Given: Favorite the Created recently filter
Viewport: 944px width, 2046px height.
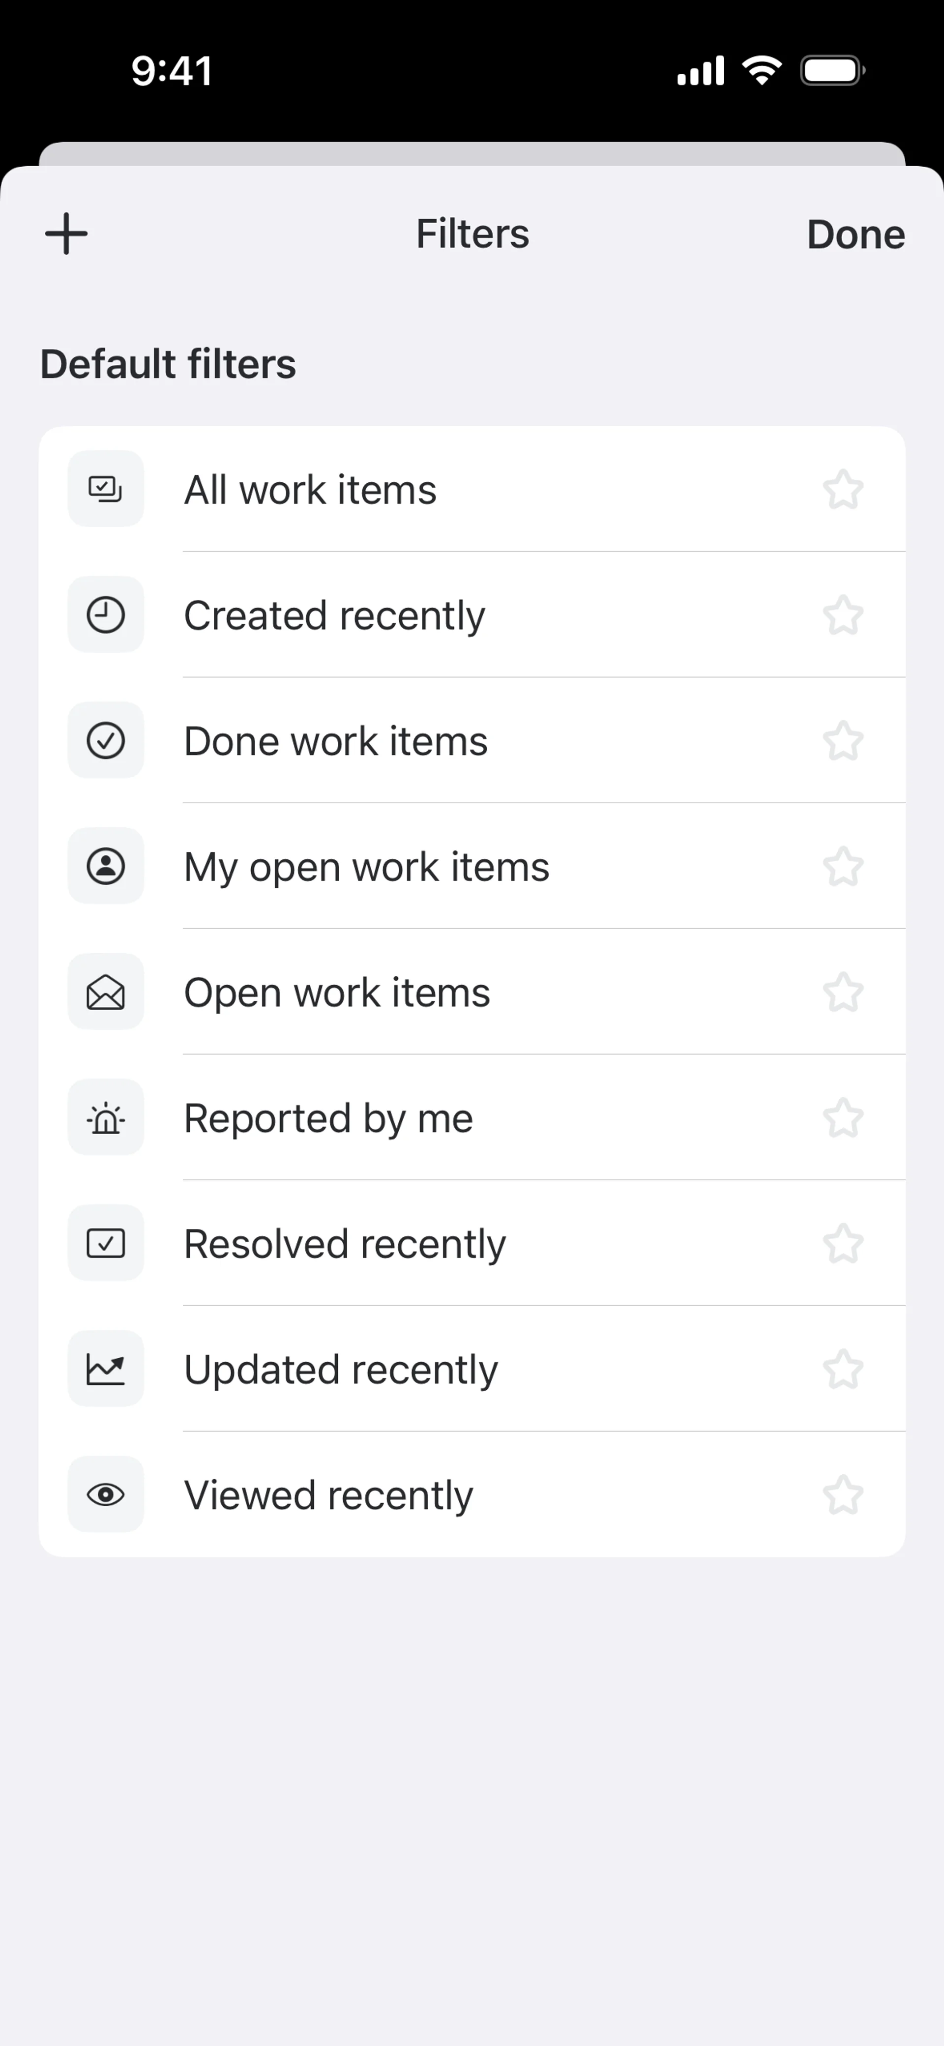Looking at the screenshot, I should 842,615.
